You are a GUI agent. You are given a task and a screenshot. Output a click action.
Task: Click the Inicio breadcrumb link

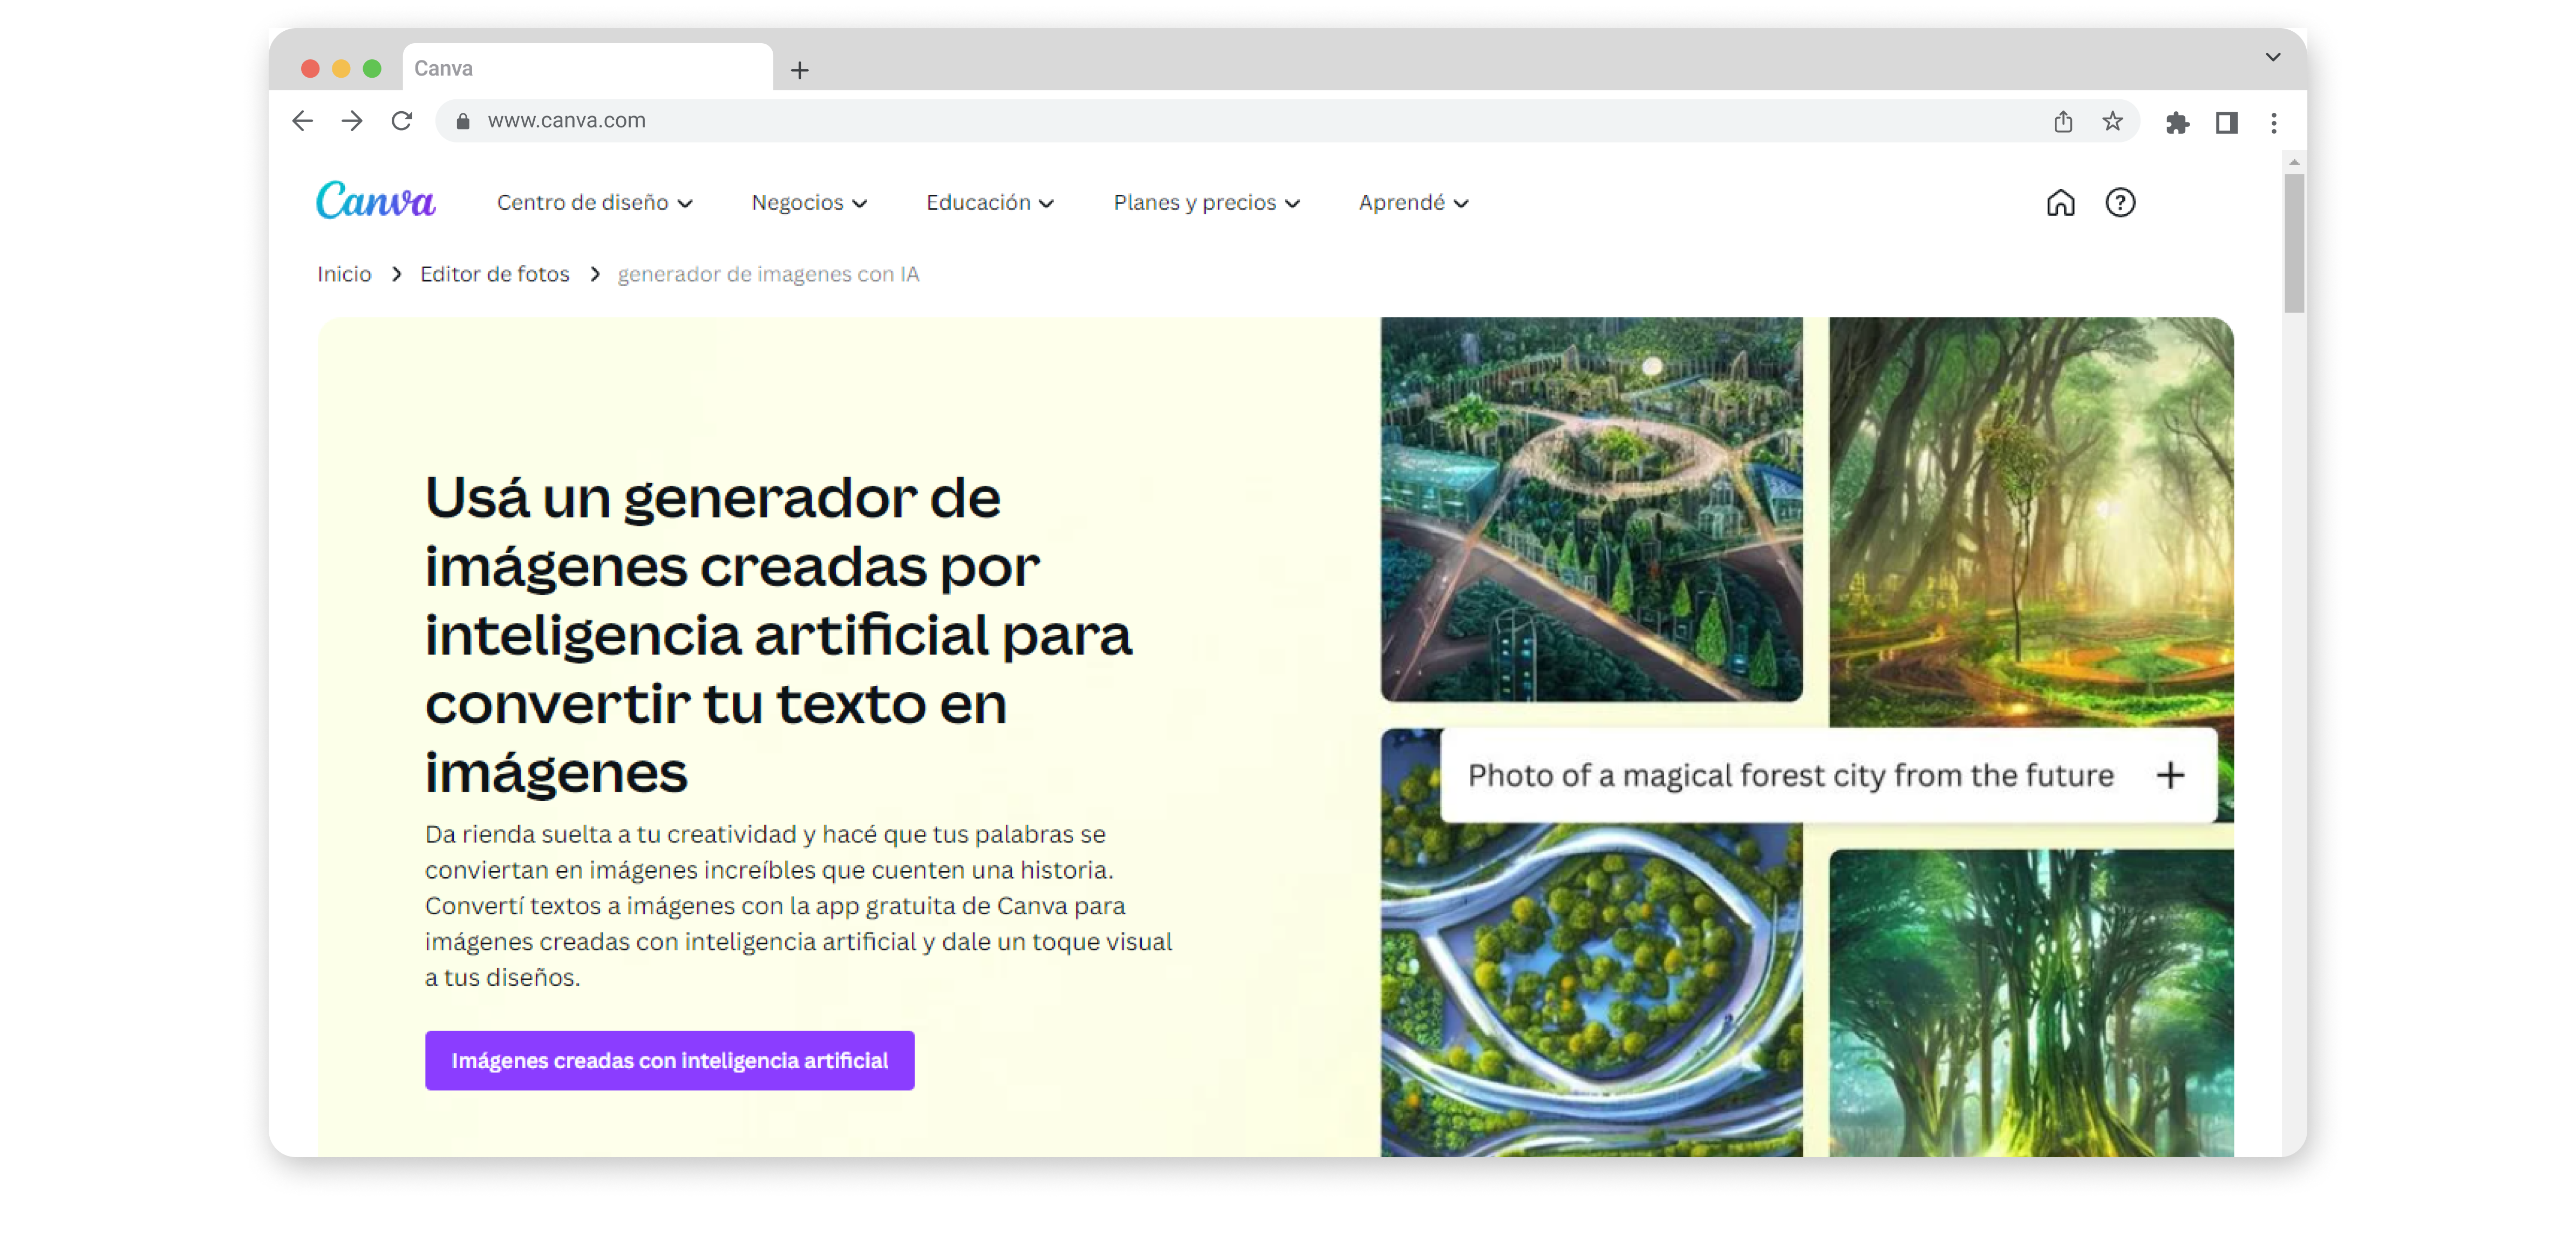tap(344, 274)
